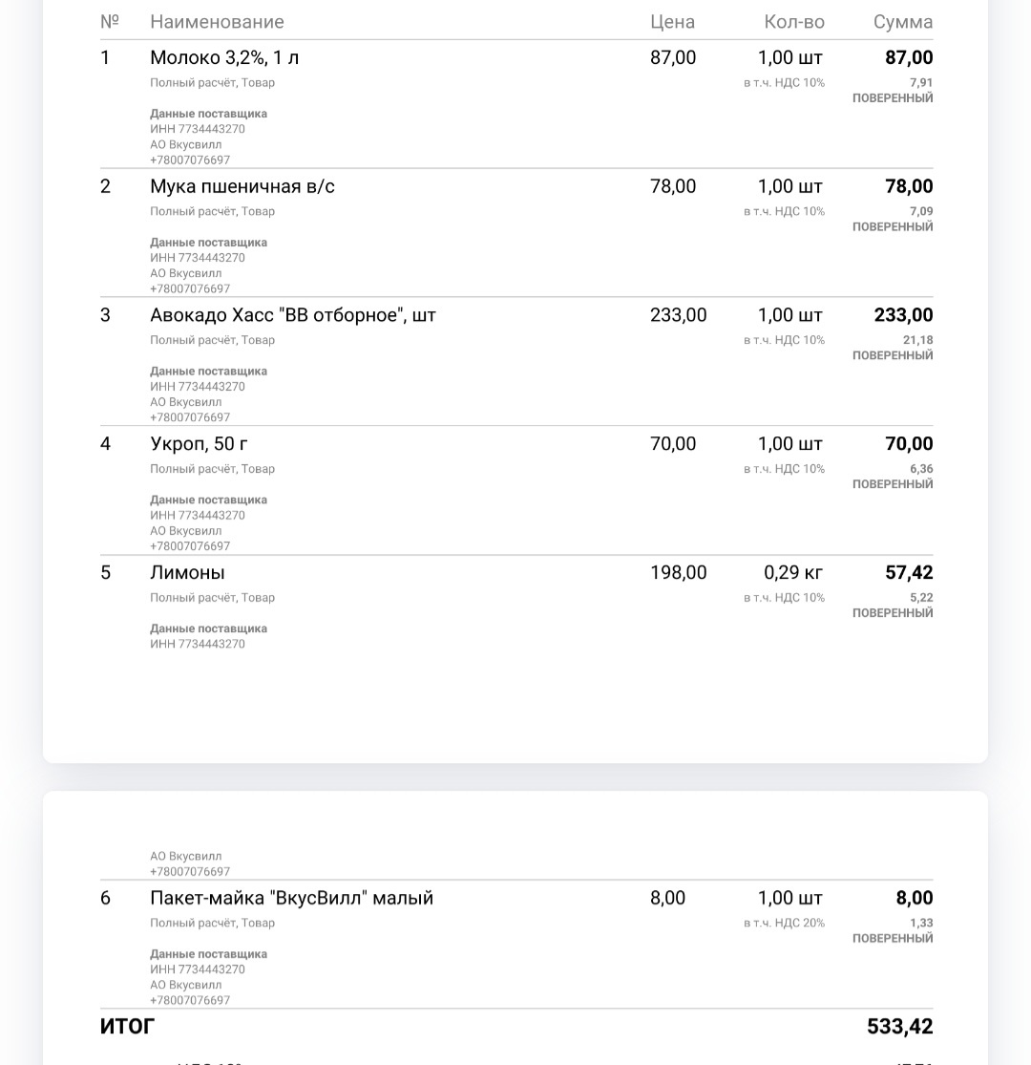Click the 8,00 price of Пакет-майка
Image resolution: width=1031 pixels, height=1065 pixels.
point(667,899)
